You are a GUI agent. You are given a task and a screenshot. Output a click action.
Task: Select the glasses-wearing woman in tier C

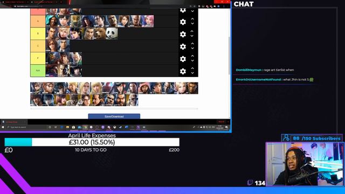(52, 46)
